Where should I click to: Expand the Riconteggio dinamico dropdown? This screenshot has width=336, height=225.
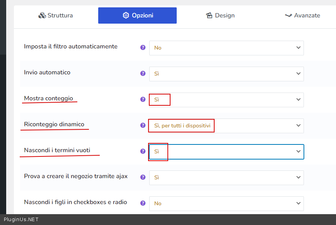coord(226,125)
